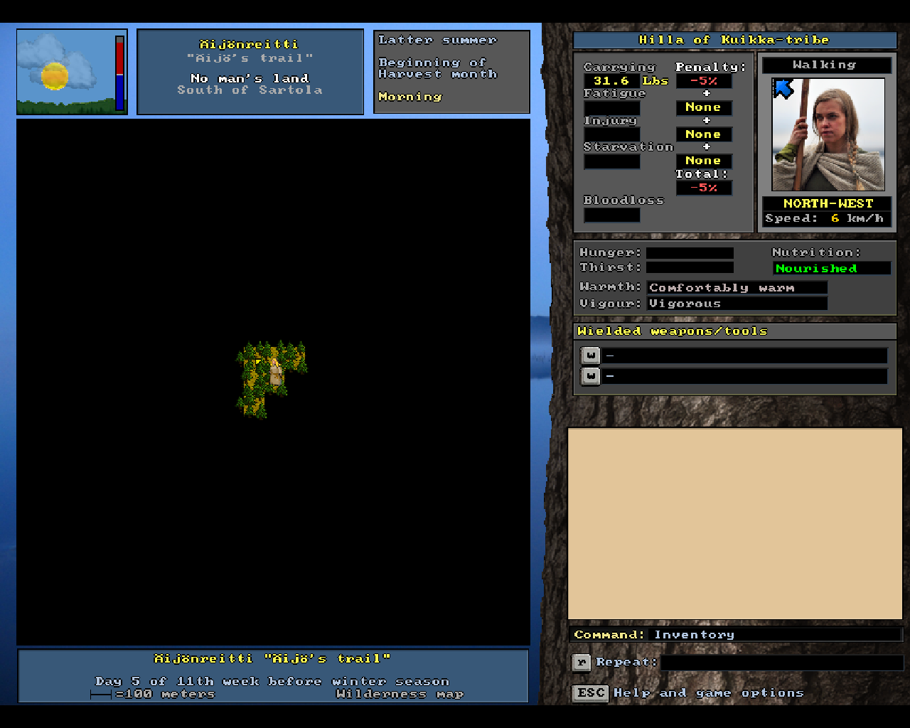The image size is (910, 728).
Task: Click the ESC key icon
Action: (590, 693)
